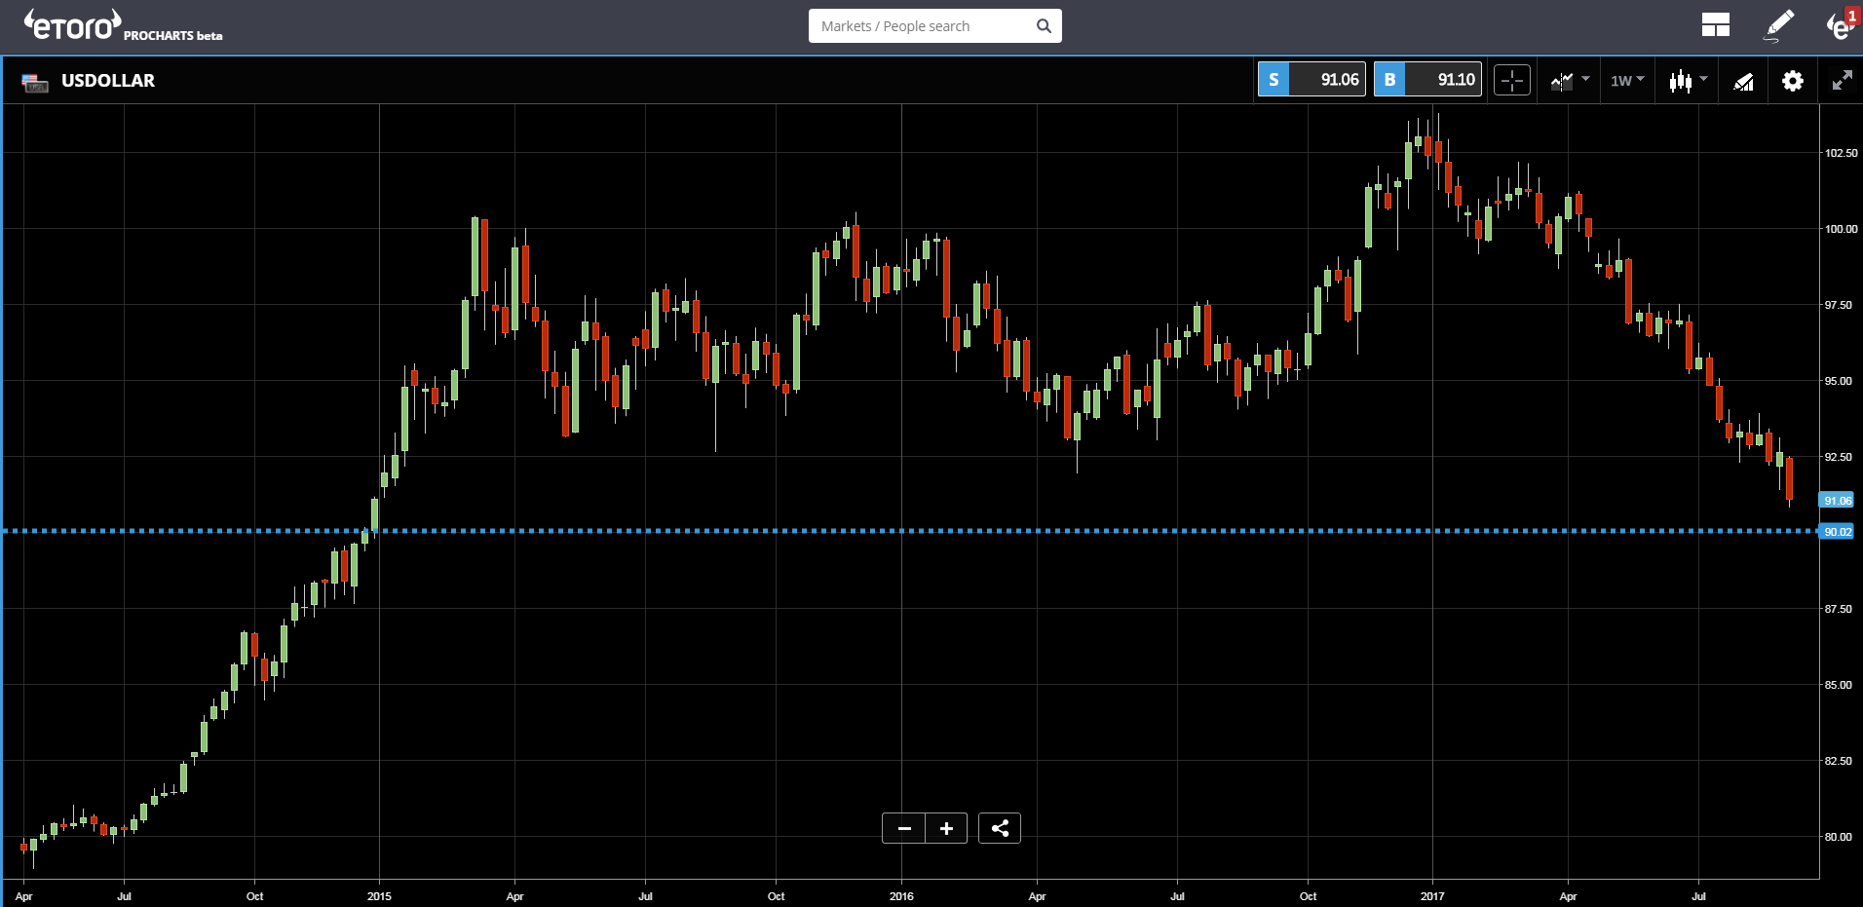Click the 2015 date axis label
Image resolution: width=1863 pixels, height=907 pixels.
379,896
